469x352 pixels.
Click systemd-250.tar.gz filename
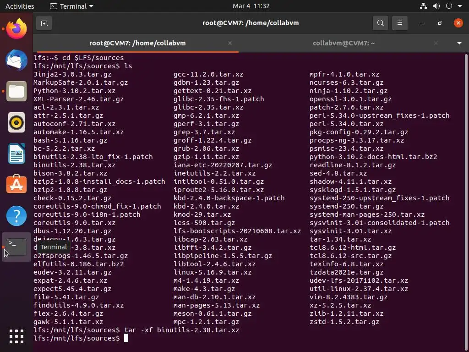pyautogui.click(x=346, y=206)
